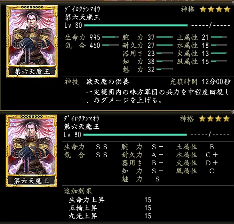Click the 知力 S+ rank in bottom panel
This screenshot has width=234, height=224.
(158, 171)
